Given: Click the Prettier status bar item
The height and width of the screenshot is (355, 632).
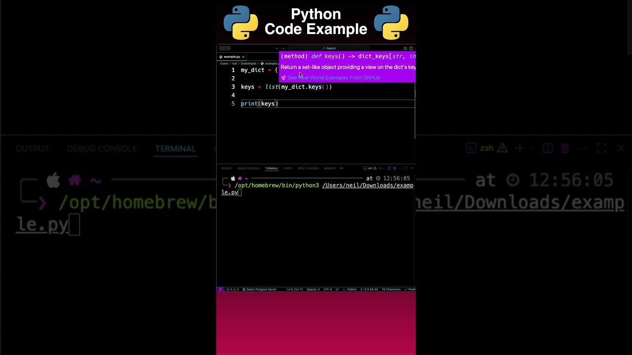Looking at the screenshot, I should pyautogui.click(x=410, y=289).
